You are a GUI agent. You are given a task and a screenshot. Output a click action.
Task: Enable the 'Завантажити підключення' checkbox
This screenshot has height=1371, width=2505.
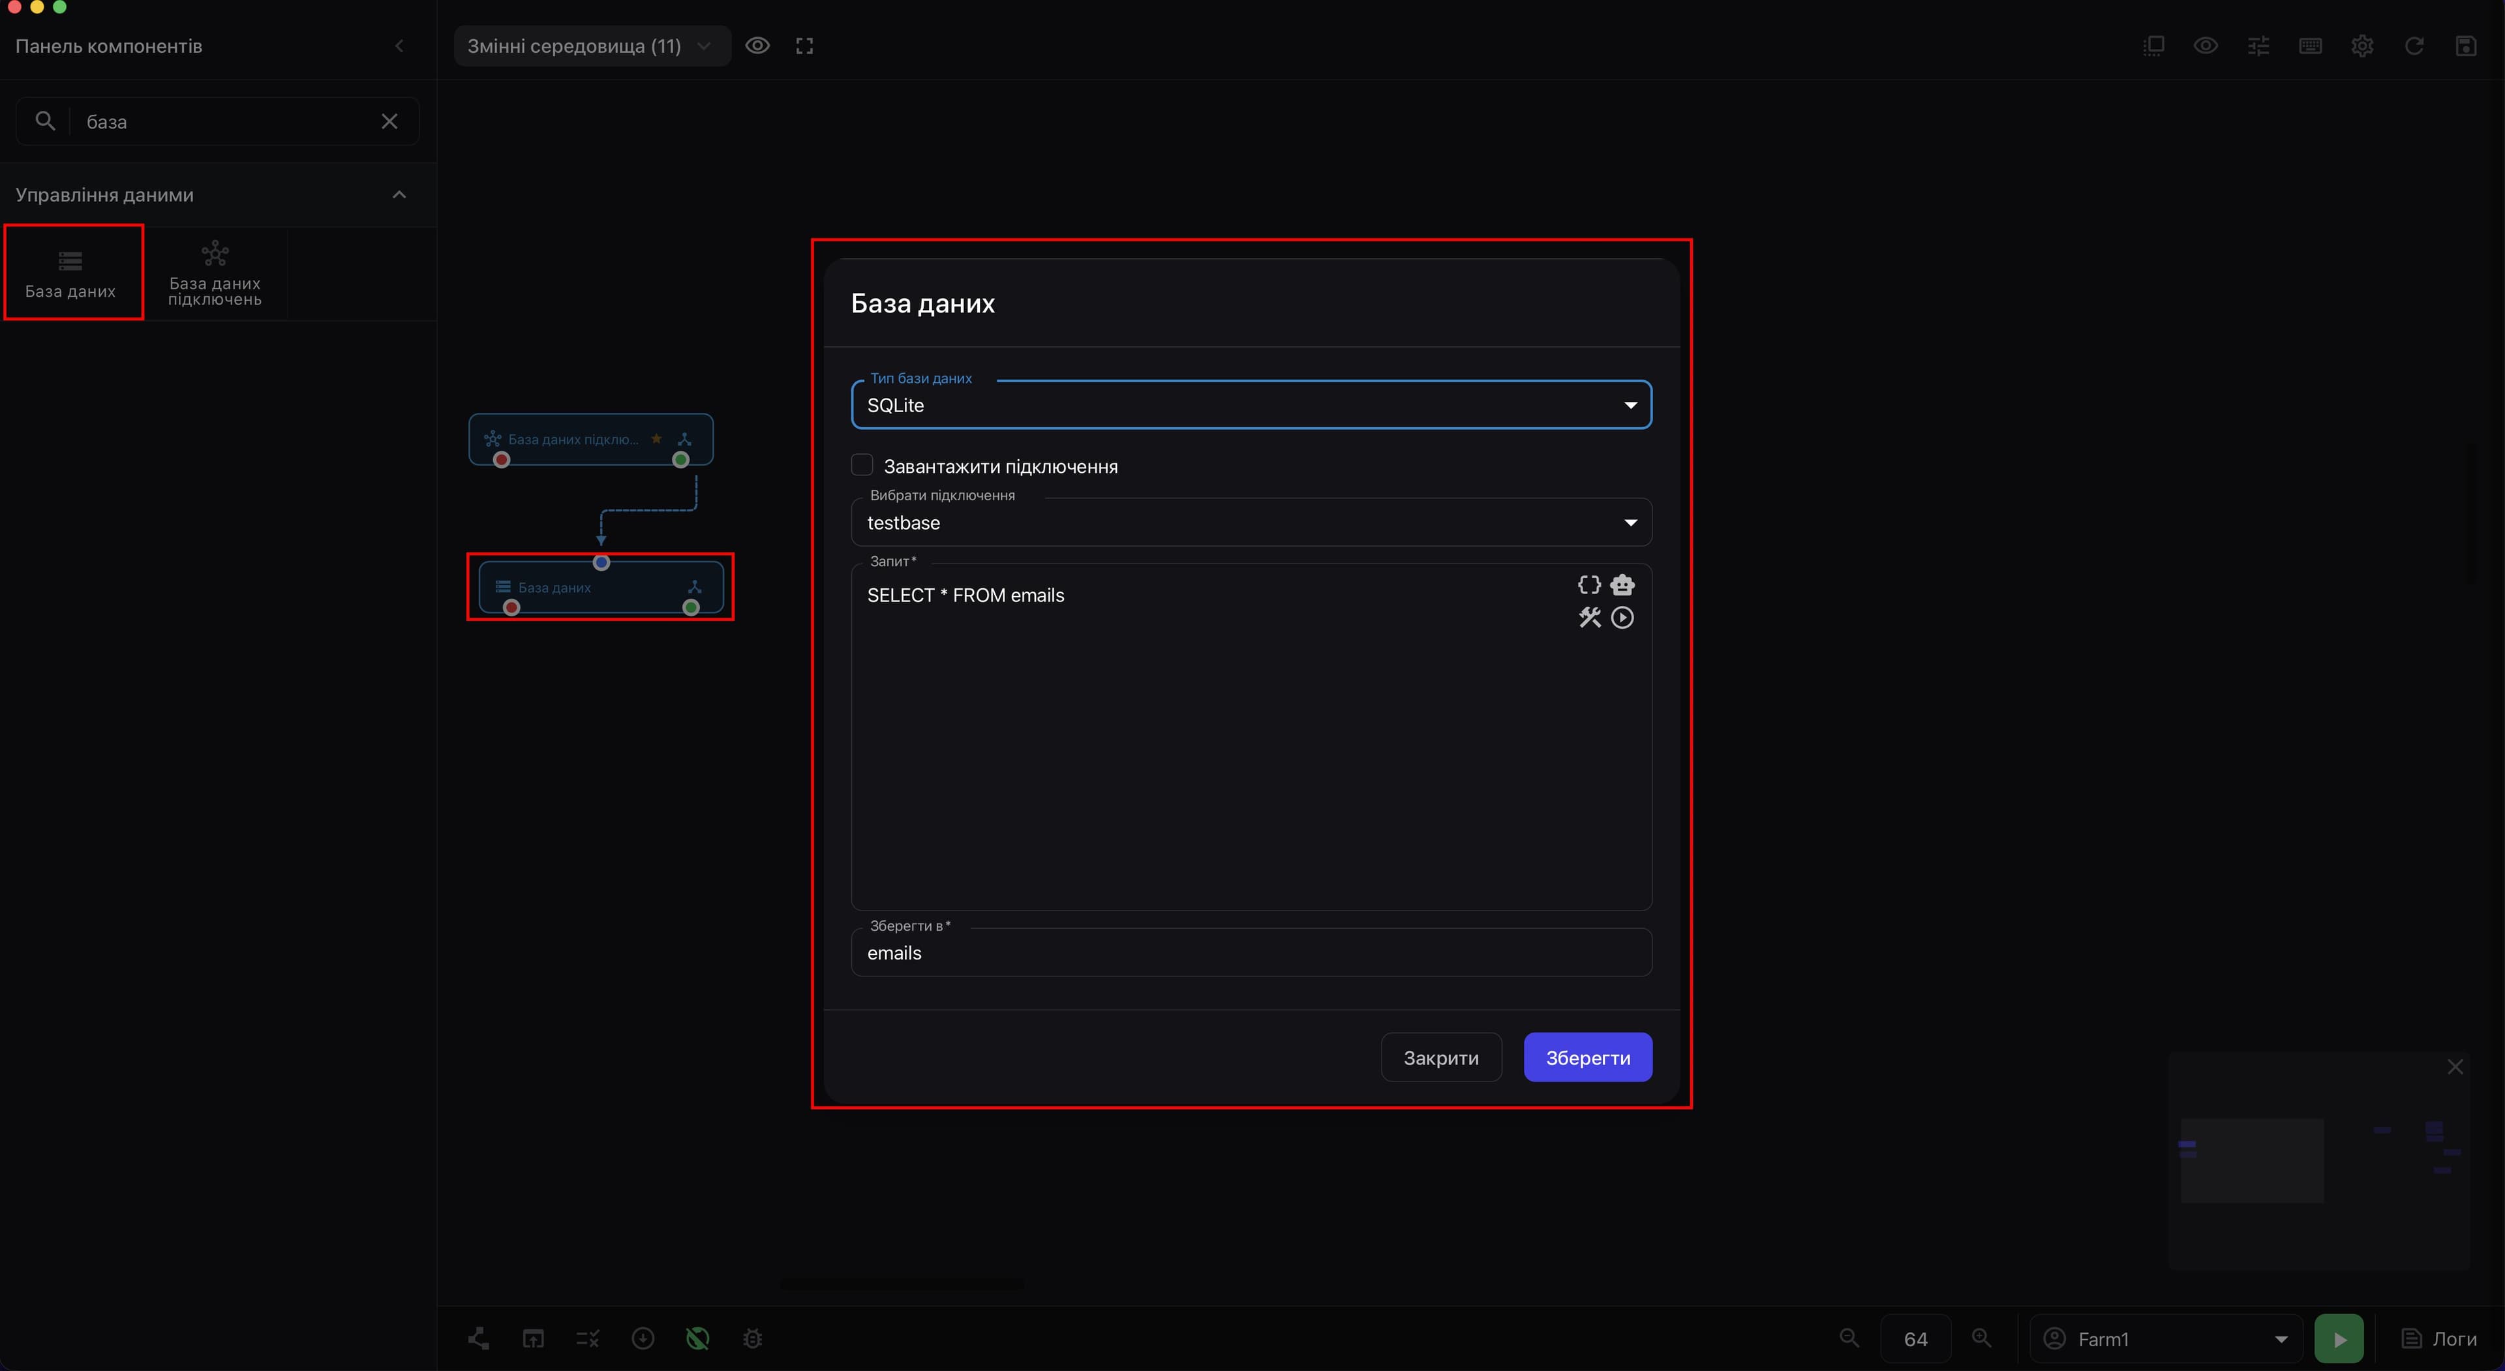(x=862, y=466)
